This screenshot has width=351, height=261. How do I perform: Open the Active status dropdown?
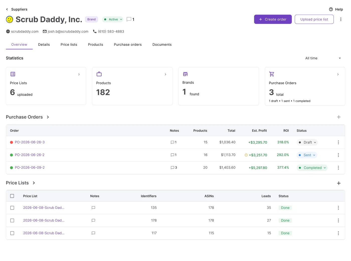coord(113,19)
